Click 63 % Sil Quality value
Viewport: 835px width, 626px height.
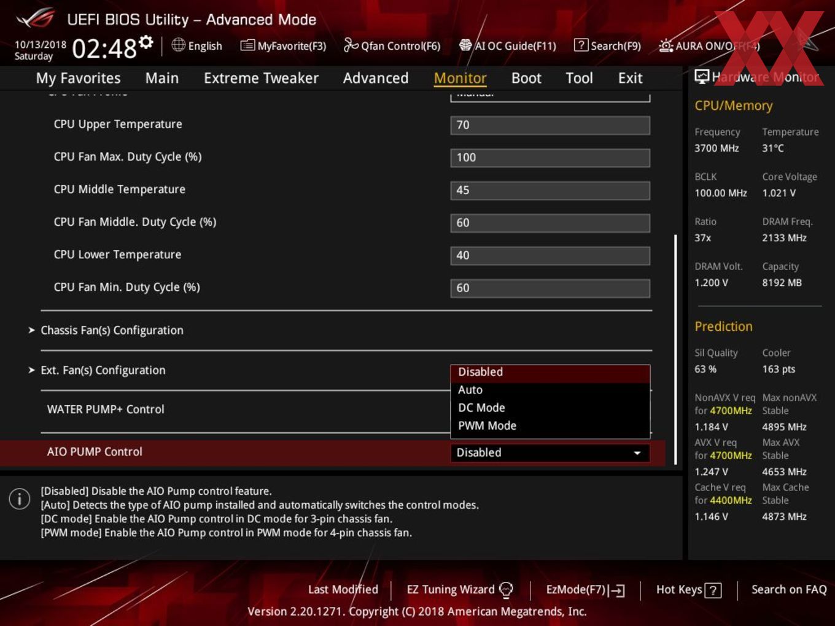705,369
